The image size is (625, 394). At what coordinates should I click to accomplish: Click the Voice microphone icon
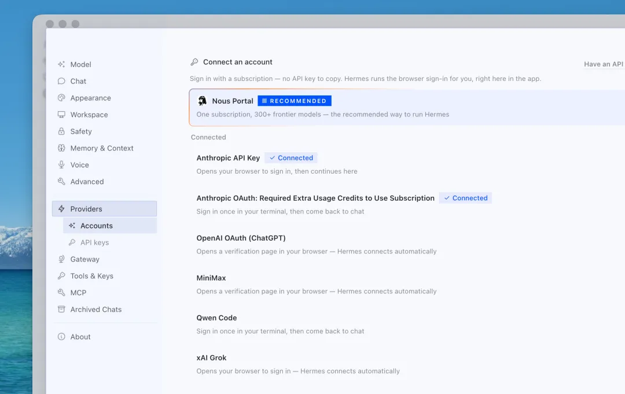pos(61,164)
